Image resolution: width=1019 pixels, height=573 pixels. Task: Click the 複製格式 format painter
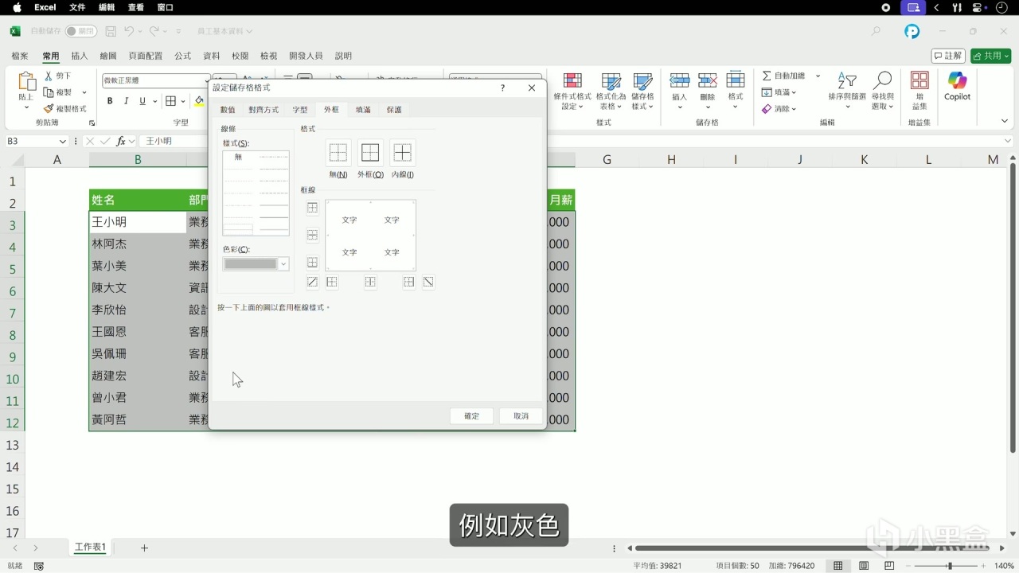pos(65,109)
